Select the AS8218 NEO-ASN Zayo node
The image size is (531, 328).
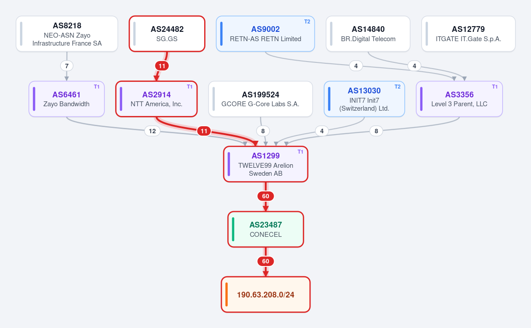[x=67, y=34]
